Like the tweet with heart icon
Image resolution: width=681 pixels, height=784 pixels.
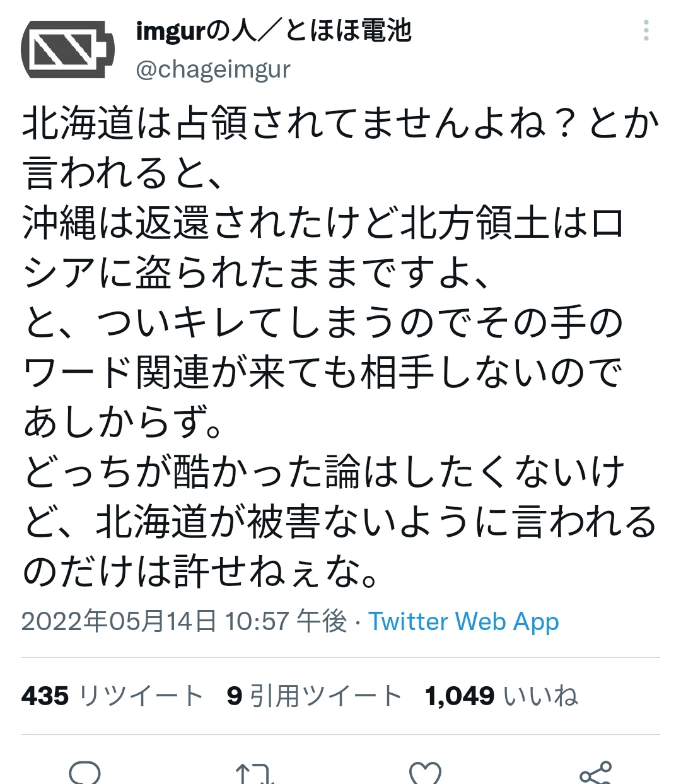pyautogui.click(x=425, y=773)
